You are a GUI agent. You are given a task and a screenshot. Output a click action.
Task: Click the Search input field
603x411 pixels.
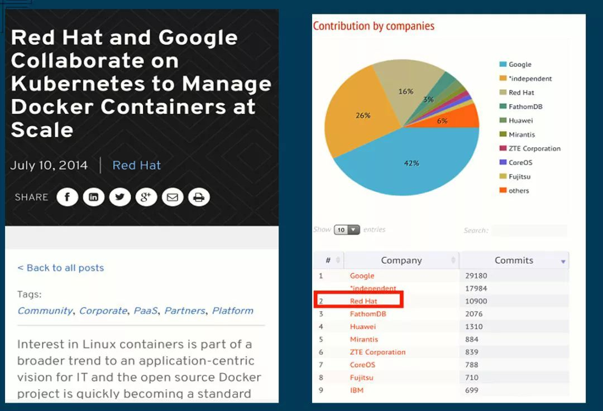click(529, 230)
